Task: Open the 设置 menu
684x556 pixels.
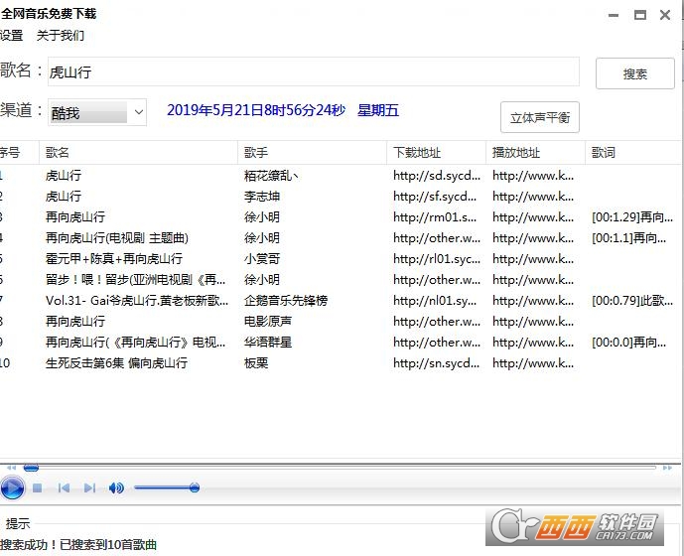Action: click(x=11, y=36)
